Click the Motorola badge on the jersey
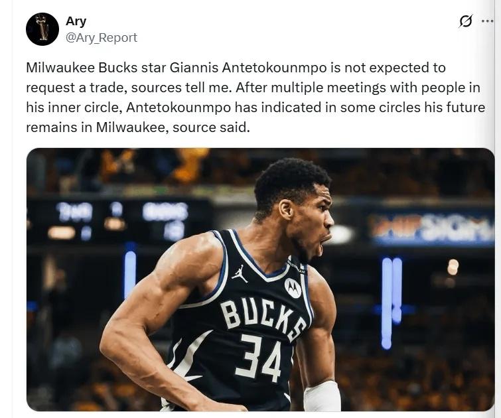 pyautogui.click(x=293, y=287)
